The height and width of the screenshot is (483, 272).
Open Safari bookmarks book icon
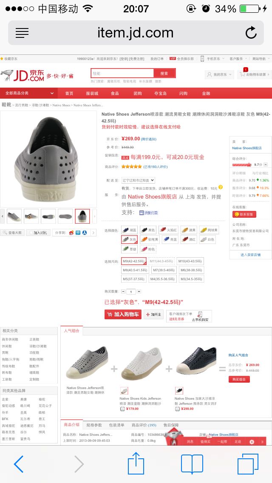click(192, 464)
